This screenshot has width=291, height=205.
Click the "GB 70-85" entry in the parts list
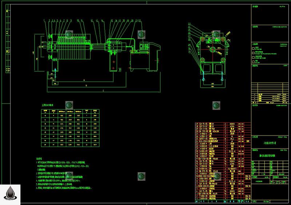tap(203, 184)
